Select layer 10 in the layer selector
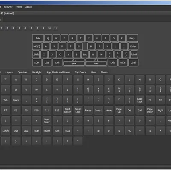171x170 pixels. 49,28
